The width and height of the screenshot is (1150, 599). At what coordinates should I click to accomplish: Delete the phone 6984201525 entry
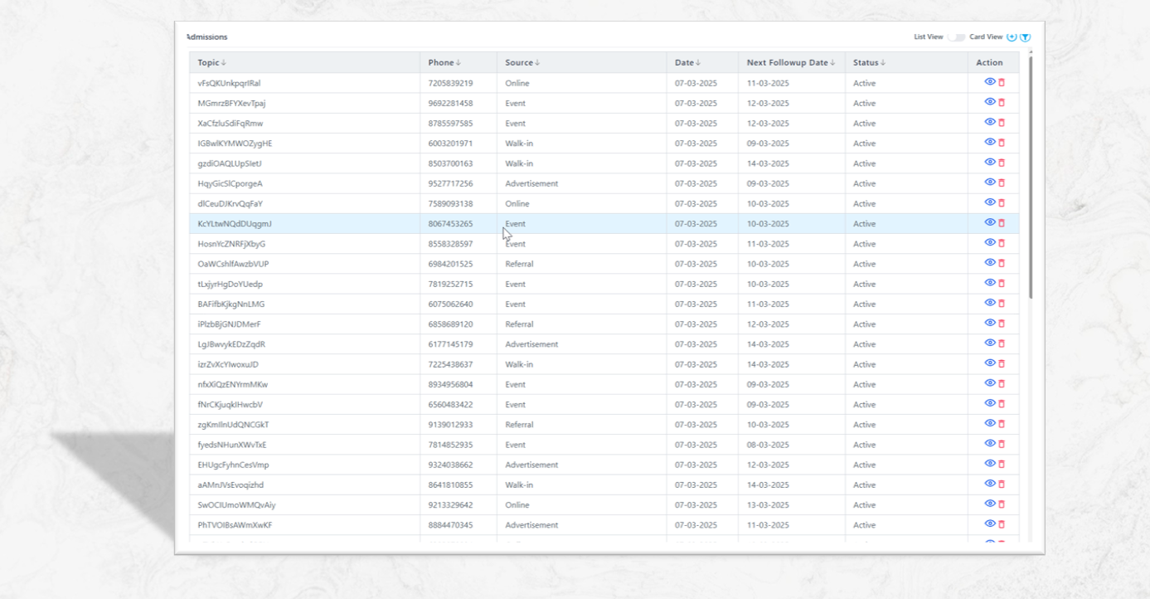coord(1002,264)
